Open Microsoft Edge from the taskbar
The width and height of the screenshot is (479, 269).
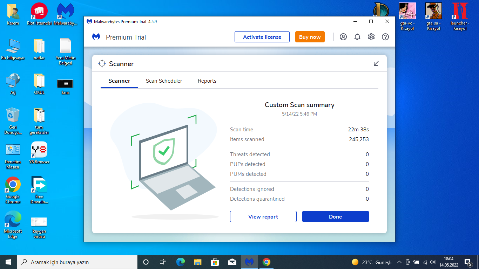click(180, 262)
